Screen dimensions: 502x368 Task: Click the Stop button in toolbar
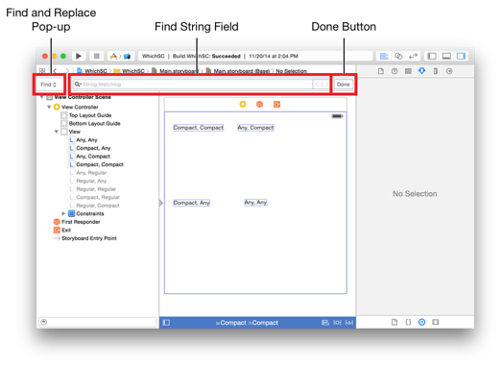click(96, 56)
